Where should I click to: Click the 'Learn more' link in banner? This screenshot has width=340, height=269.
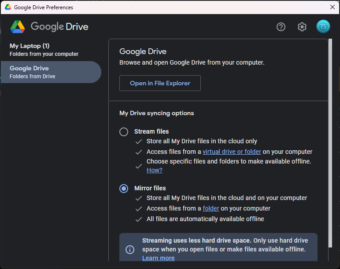point(158,258)
